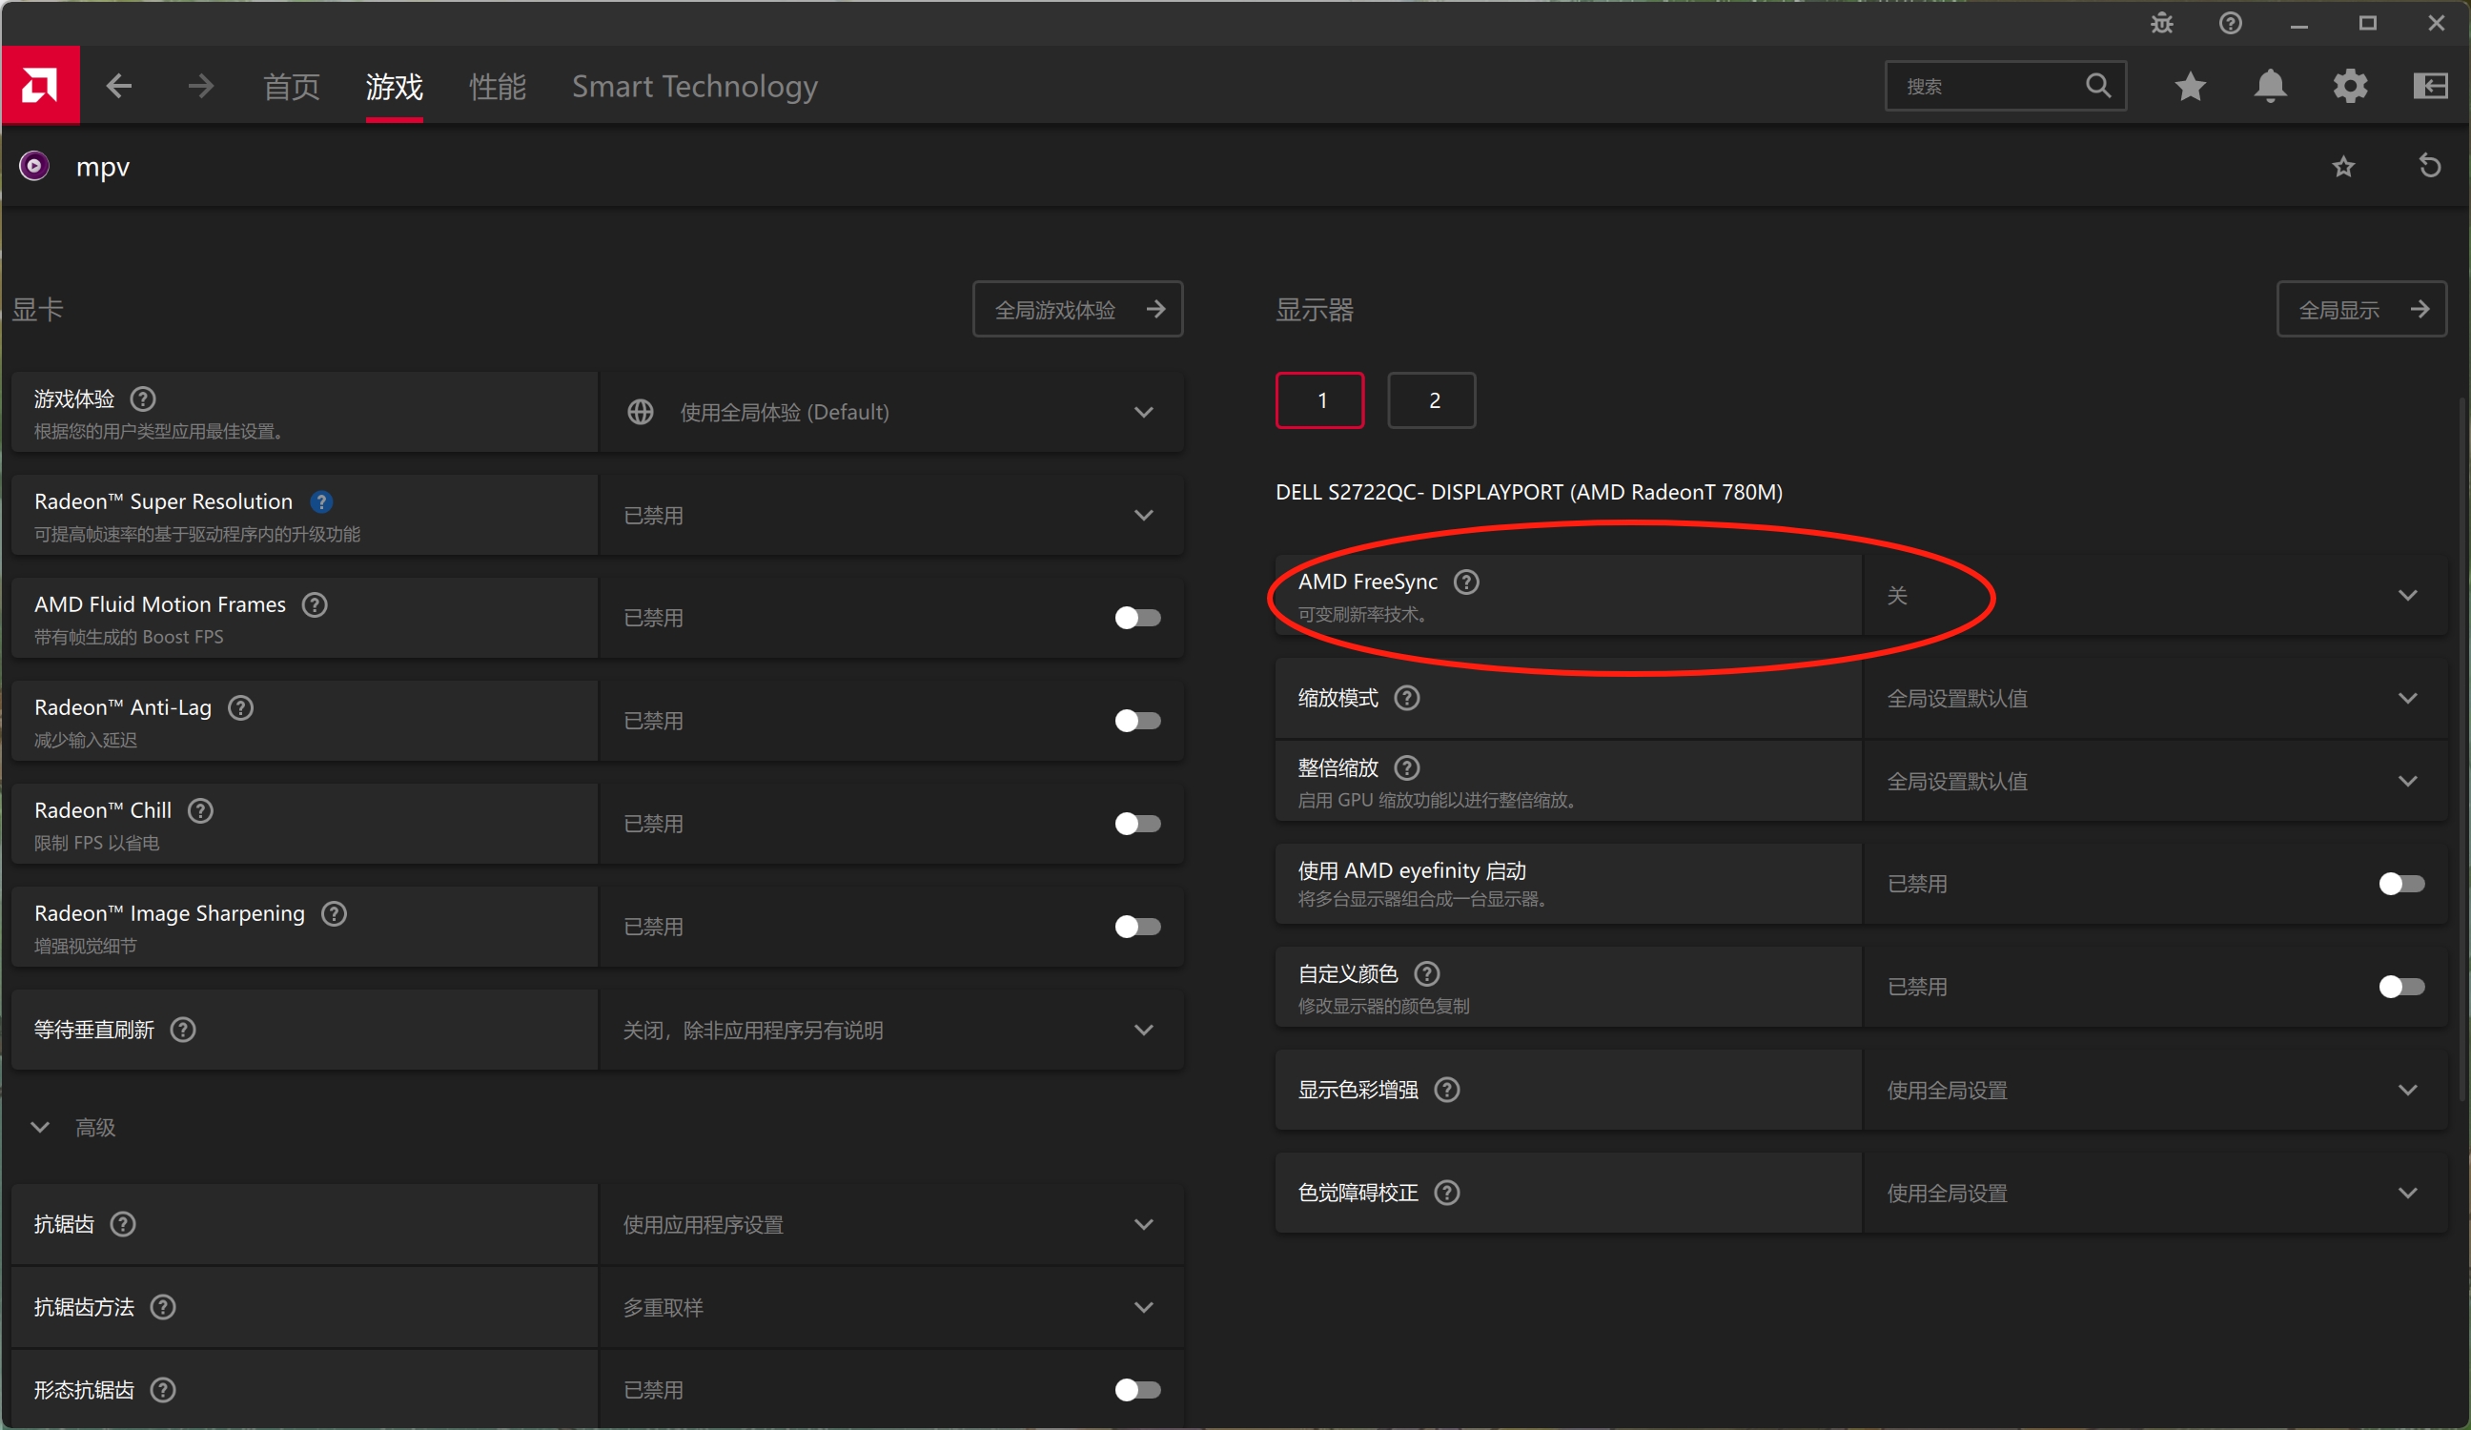This screenshot has height=1430, width=2471.
Task: Switch to the Smart Technology tab
Action: (695, 87)
